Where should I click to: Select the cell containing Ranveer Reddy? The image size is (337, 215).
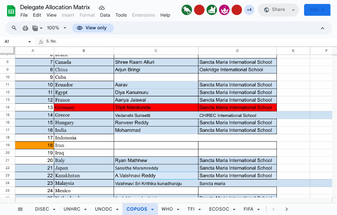point(156,123)
